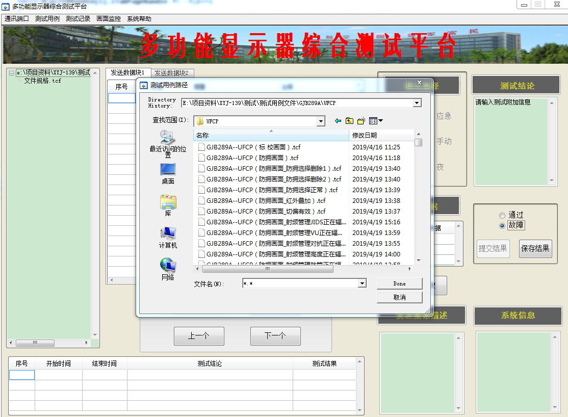Go up one folder level icon

click(349, 121)
